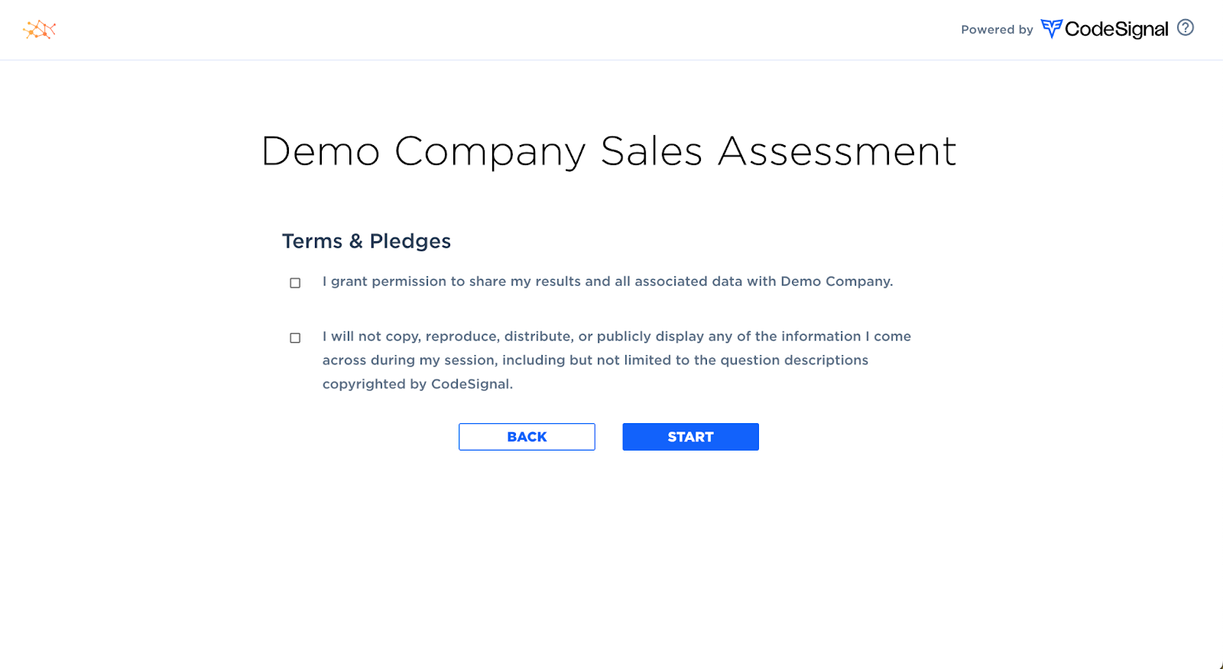Click the "Powered by" text in the header

(x=997, y=30)
